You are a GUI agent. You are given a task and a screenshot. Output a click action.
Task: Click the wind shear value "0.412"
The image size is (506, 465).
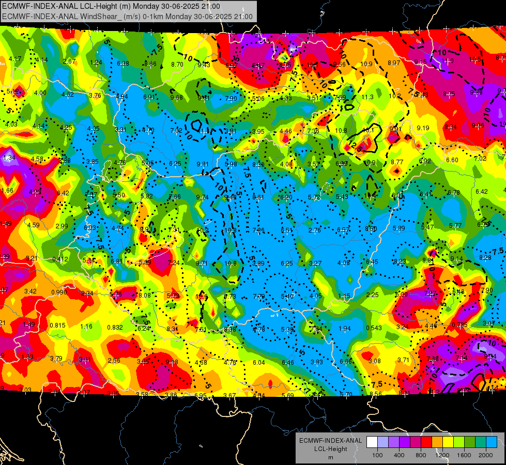coord(60,259)
